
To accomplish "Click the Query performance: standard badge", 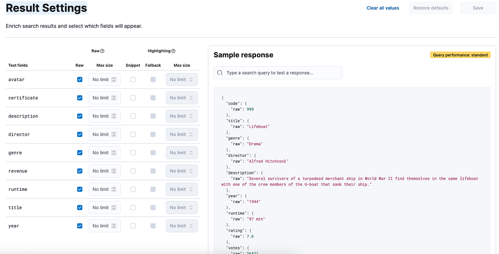I will pos(460,55).
